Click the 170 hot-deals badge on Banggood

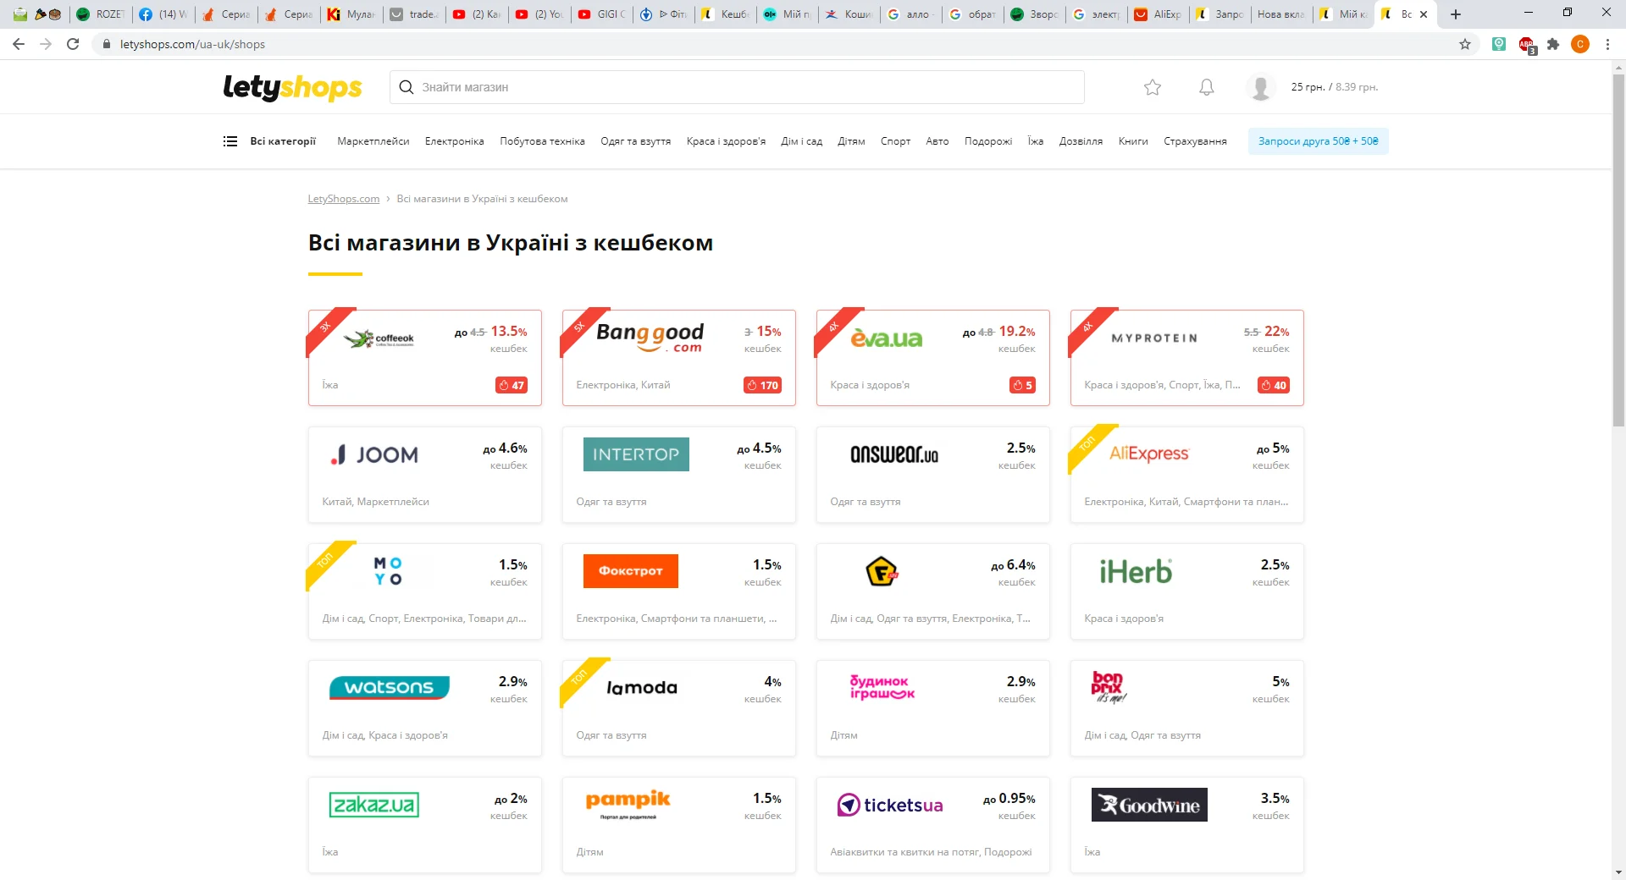click(762, 385)
